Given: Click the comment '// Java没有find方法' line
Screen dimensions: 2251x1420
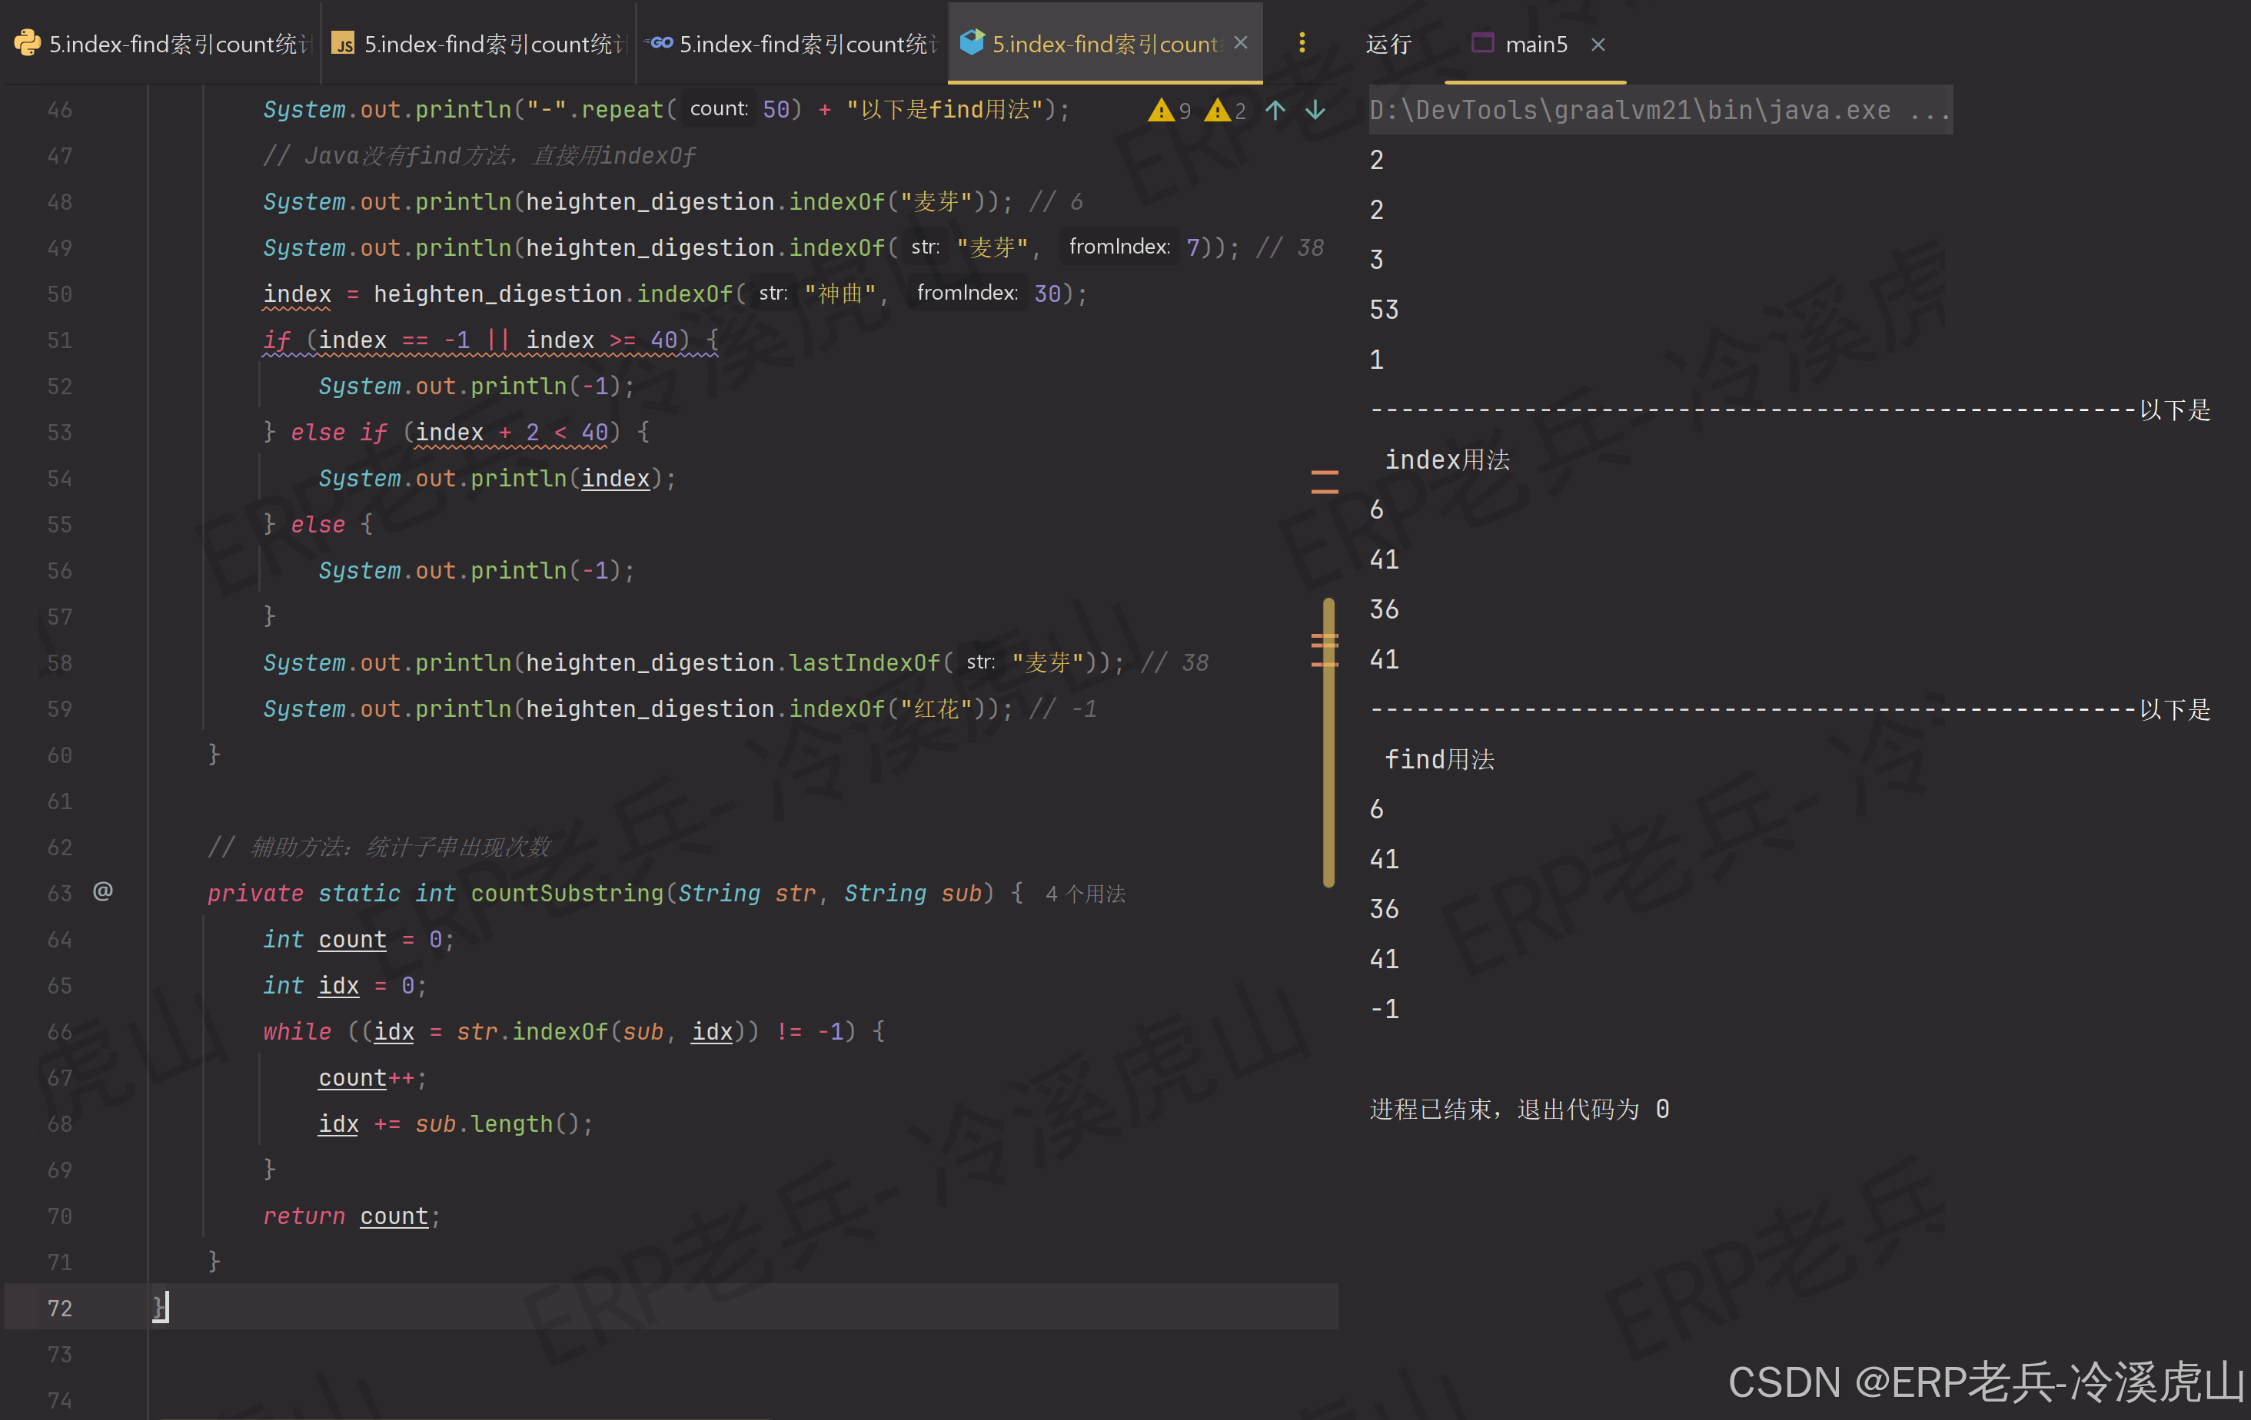Looking at the screenshot, I should coord(480,156).
